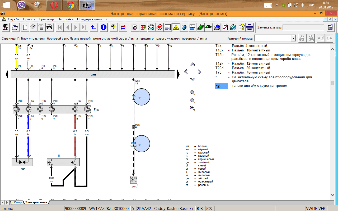Open the Предупреждения menu

pyautogui.click(x=90, y=19)
